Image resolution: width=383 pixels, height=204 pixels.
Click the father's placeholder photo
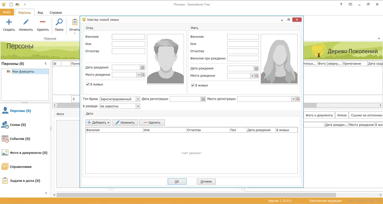165,59
